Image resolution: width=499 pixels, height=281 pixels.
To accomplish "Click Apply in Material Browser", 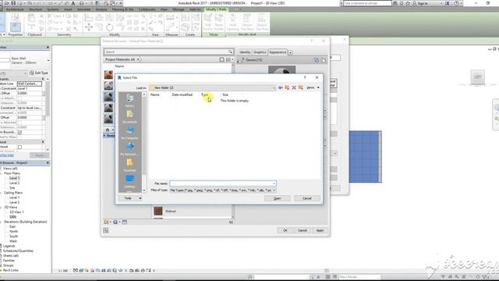I will click(320, 230).
